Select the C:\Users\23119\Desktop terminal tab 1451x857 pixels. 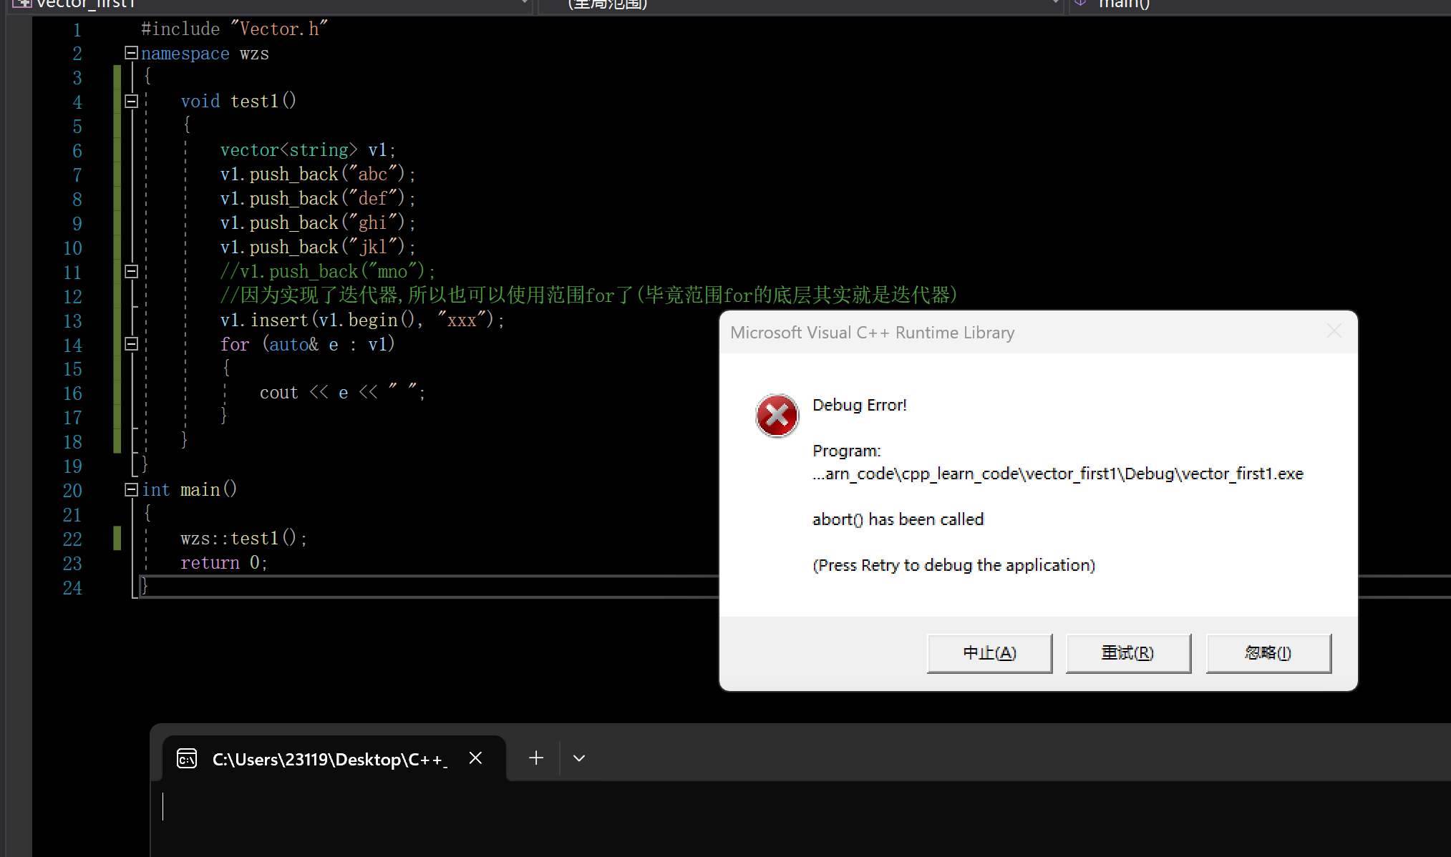[x=334, y=758]
